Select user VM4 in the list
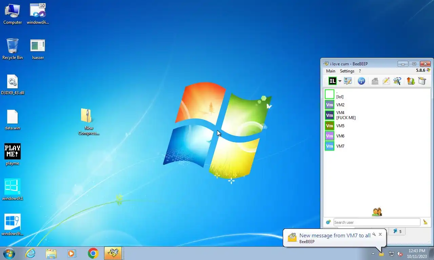 (x=377, y=115)
